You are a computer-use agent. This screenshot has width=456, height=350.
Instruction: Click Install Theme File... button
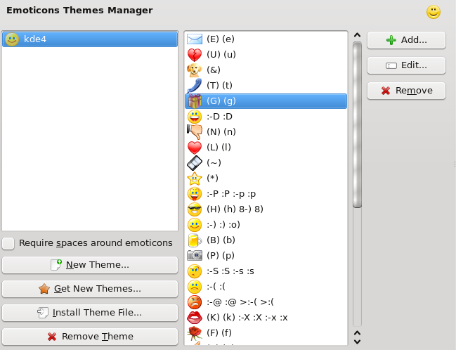coord(90,313)
